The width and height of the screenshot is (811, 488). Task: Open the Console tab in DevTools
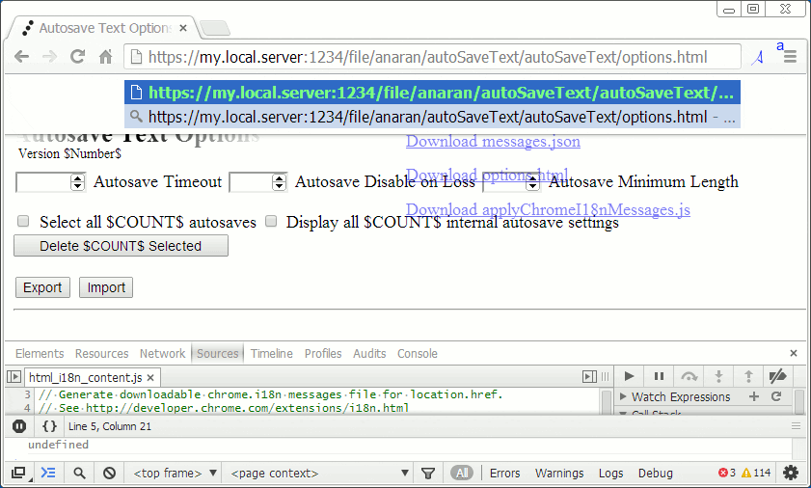click(x=417, y=354)
